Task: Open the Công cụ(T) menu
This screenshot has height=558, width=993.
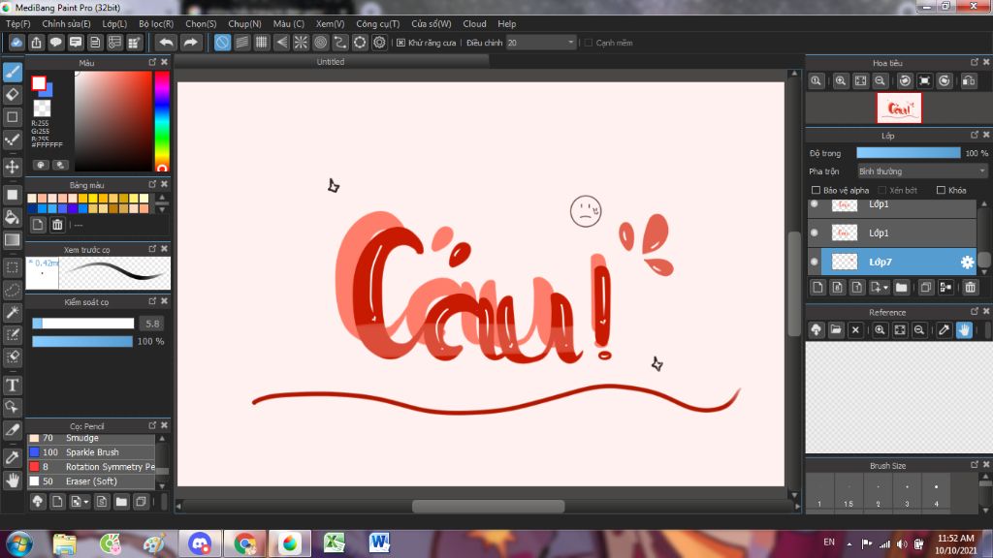Action: click(x=377, y=23)
